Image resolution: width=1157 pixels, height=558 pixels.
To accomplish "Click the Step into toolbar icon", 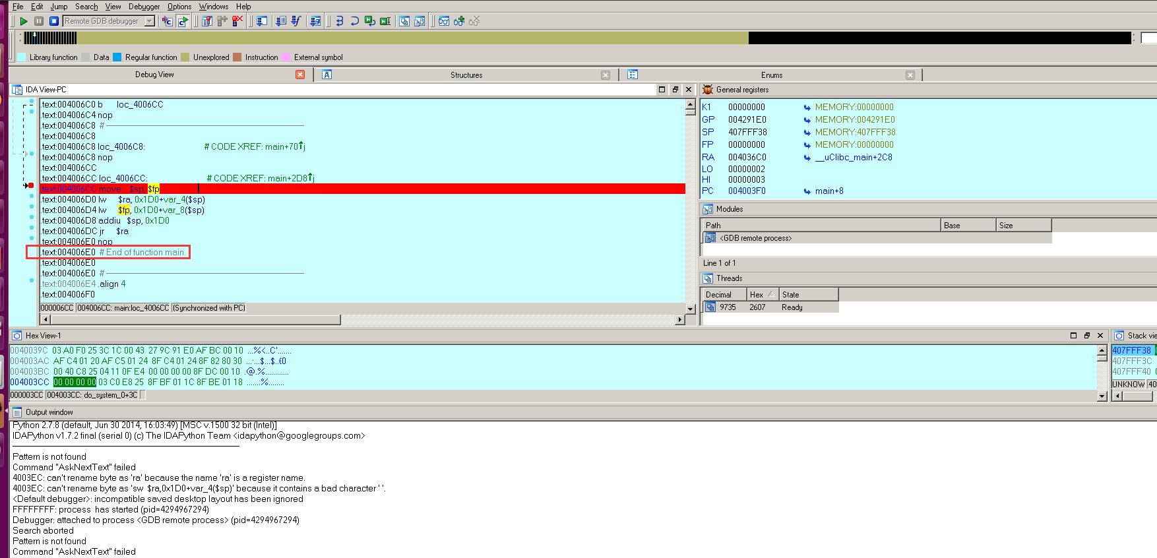I will pos(339,21).
